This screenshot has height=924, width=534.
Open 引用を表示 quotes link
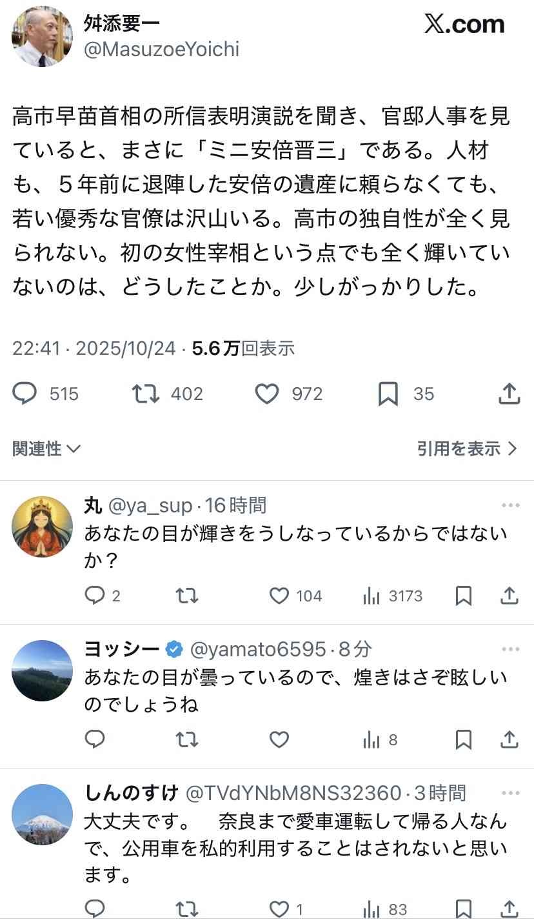(467, 448)
